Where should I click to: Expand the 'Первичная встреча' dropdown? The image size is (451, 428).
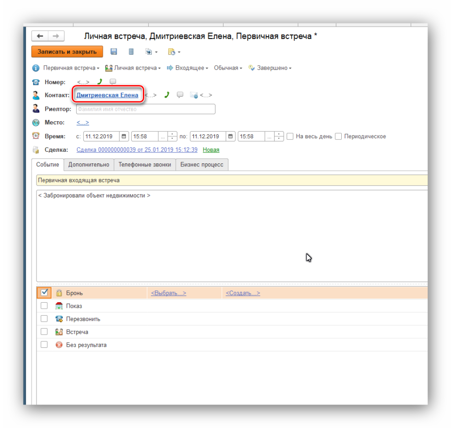pyautogui.click(x=71, y=68)
